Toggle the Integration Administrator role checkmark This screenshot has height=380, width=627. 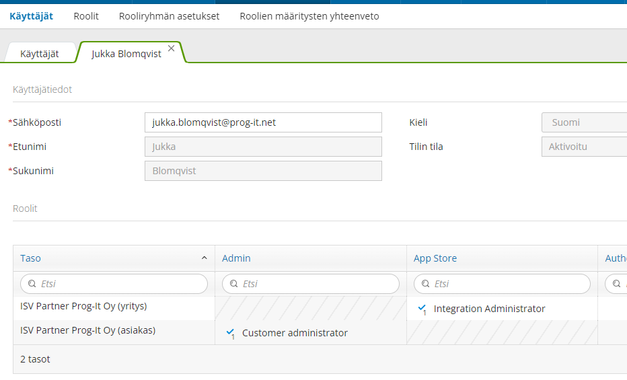coord(422,309)
